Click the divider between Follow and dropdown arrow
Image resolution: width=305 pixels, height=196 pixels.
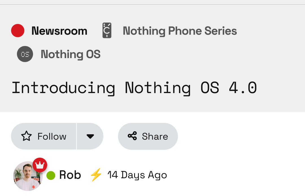77,136
